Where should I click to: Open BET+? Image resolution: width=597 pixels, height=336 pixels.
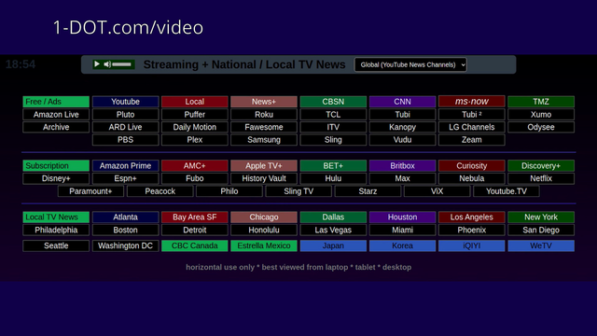point(333,166)
